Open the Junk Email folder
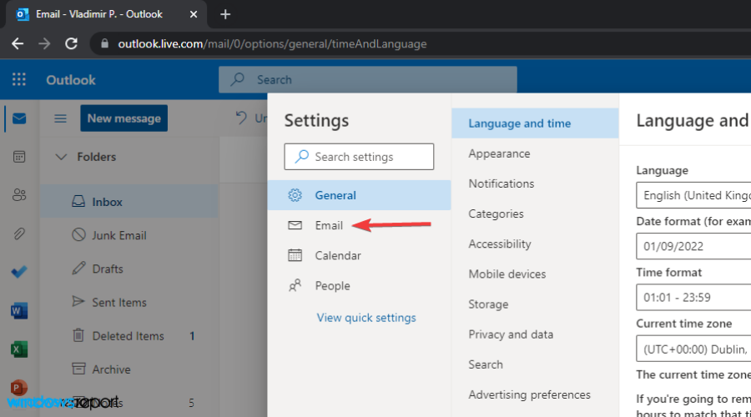The image size is (751, 417). point(129,235)
